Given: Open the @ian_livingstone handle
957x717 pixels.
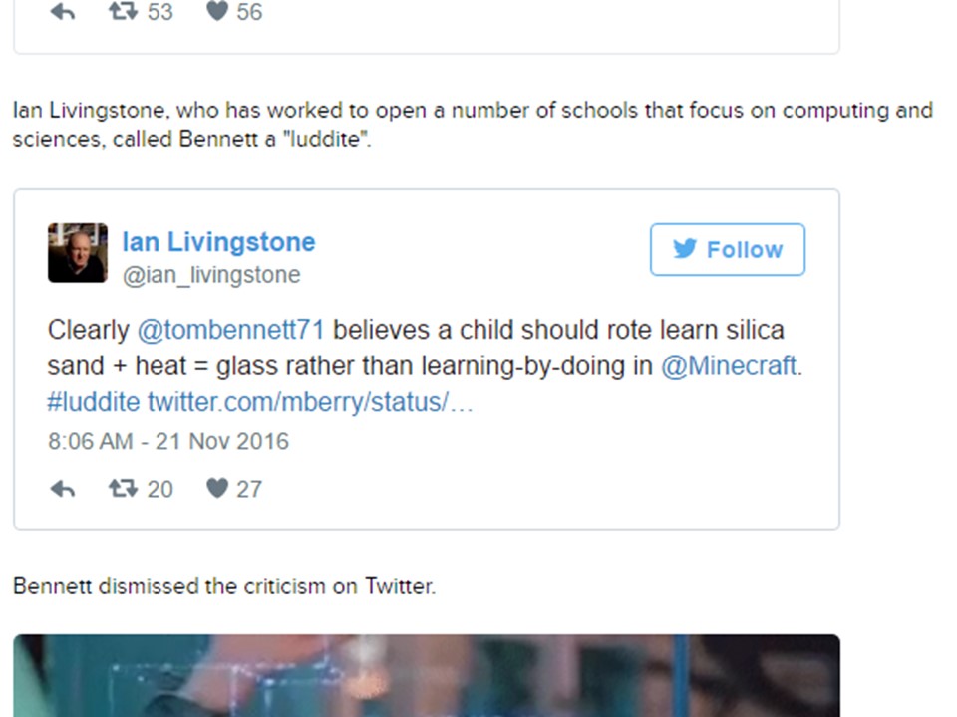Looking at the screenshot, I should 211,275.
